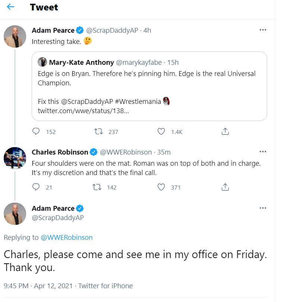Like Adam Pearce's "Interesting take" tweet
This screenshot has height=302, width=281.
click(x=161, y=131)
